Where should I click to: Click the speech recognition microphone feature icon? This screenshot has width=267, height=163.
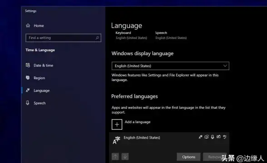pos(213,137)
